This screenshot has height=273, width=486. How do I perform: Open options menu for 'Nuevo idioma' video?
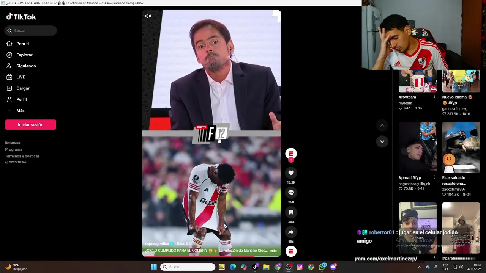(x=478, y=97)
